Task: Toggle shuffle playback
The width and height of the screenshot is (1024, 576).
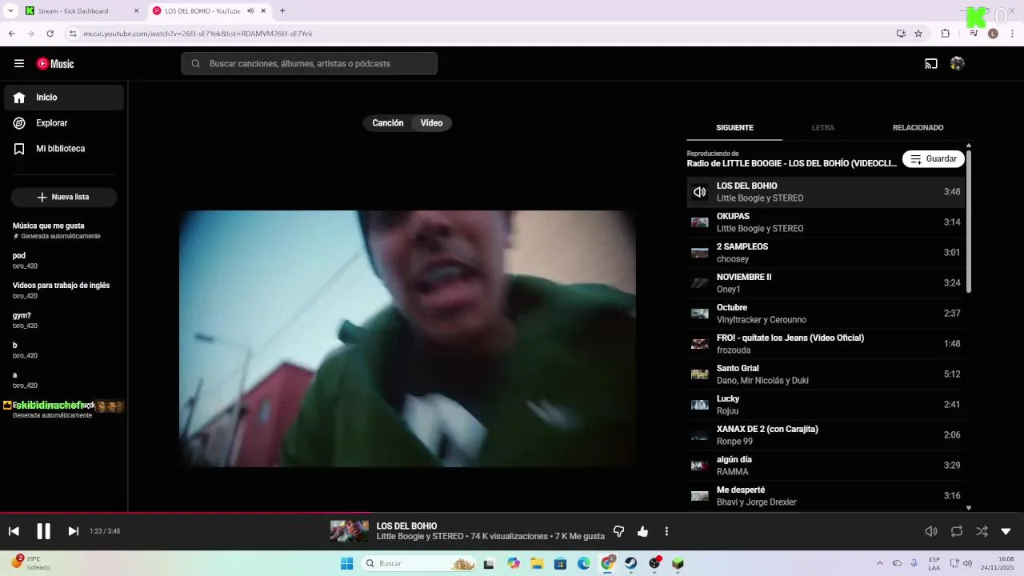Action: (982, 531)
